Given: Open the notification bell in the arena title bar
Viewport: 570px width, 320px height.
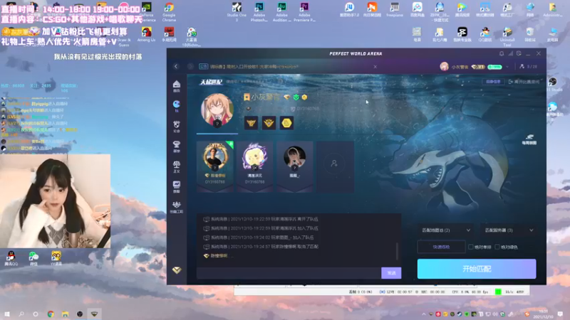Looking at the screenshot, I should [502, 54].
